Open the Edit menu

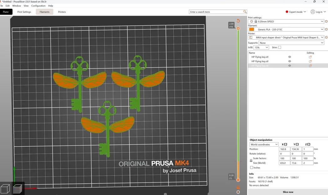click(8, 6)
